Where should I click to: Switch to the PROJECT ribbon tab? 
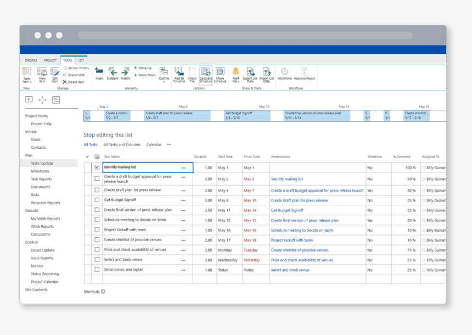pos(50,60)
